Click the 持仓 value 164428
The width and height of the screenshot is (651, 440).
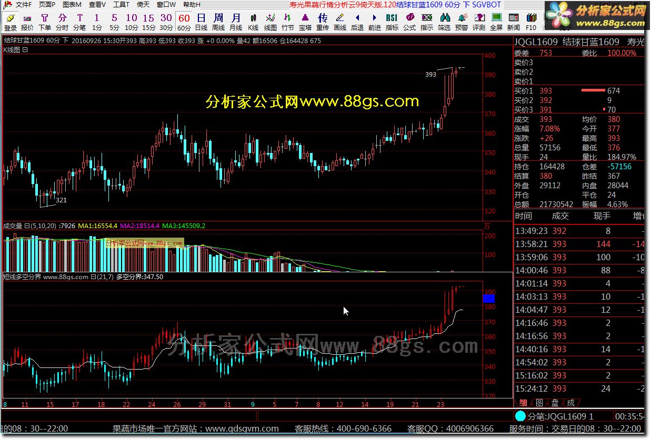552,167
